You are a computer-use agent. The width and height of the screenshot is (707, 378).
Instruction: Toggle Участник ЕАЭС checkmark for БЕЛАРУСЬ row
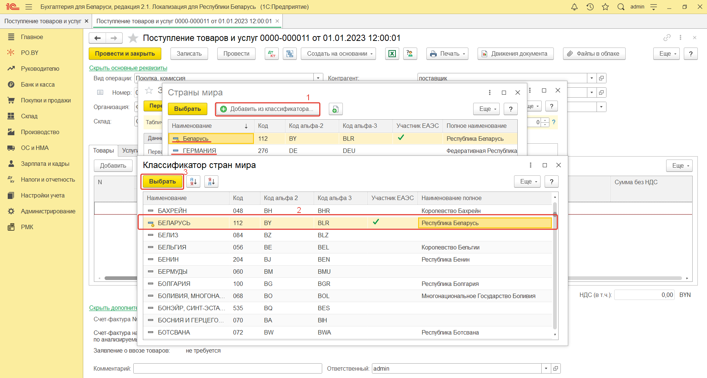click(376, 223)
